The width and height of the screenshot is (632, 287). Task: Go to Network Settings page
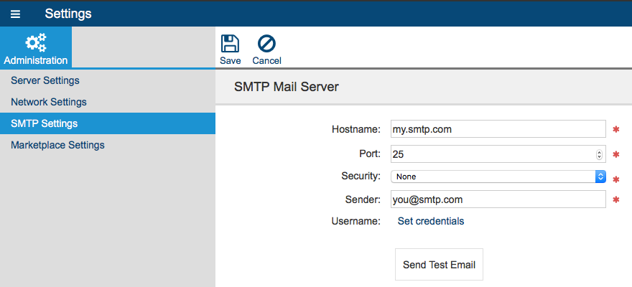(49, 102)
